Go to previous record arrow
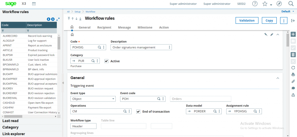 tap(73, 19)
